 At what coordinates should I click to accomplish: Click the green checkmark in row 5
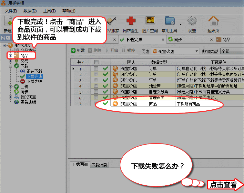[106, 92]
